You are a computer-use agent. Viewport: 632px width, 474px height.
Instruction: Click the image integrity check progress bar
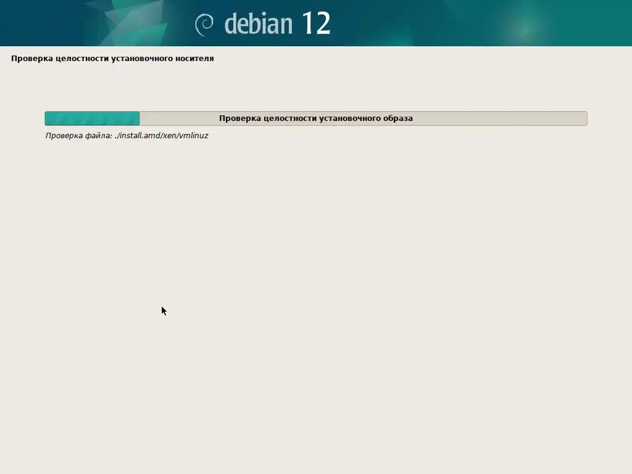(316, 118)
